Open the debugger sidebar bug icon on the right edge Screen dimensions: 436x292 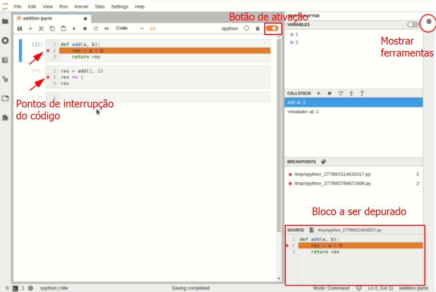429,21
